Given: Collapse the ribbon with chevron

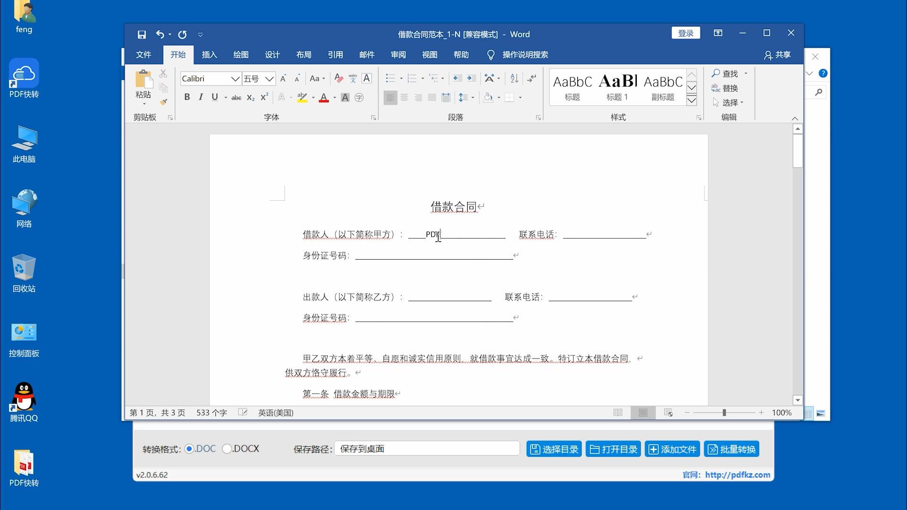Looking at the screenshot, I should point(795,119).
